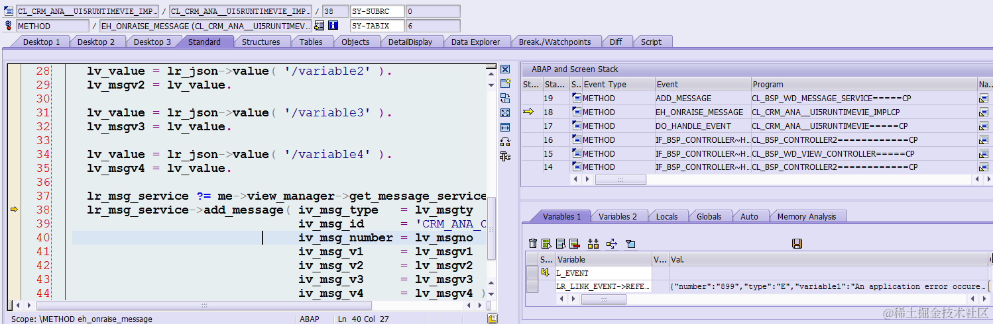The width and height of the screenshot is (993, 324).
Task: Select the L_EVENT row selector box
Action: [x=532, y=272]
